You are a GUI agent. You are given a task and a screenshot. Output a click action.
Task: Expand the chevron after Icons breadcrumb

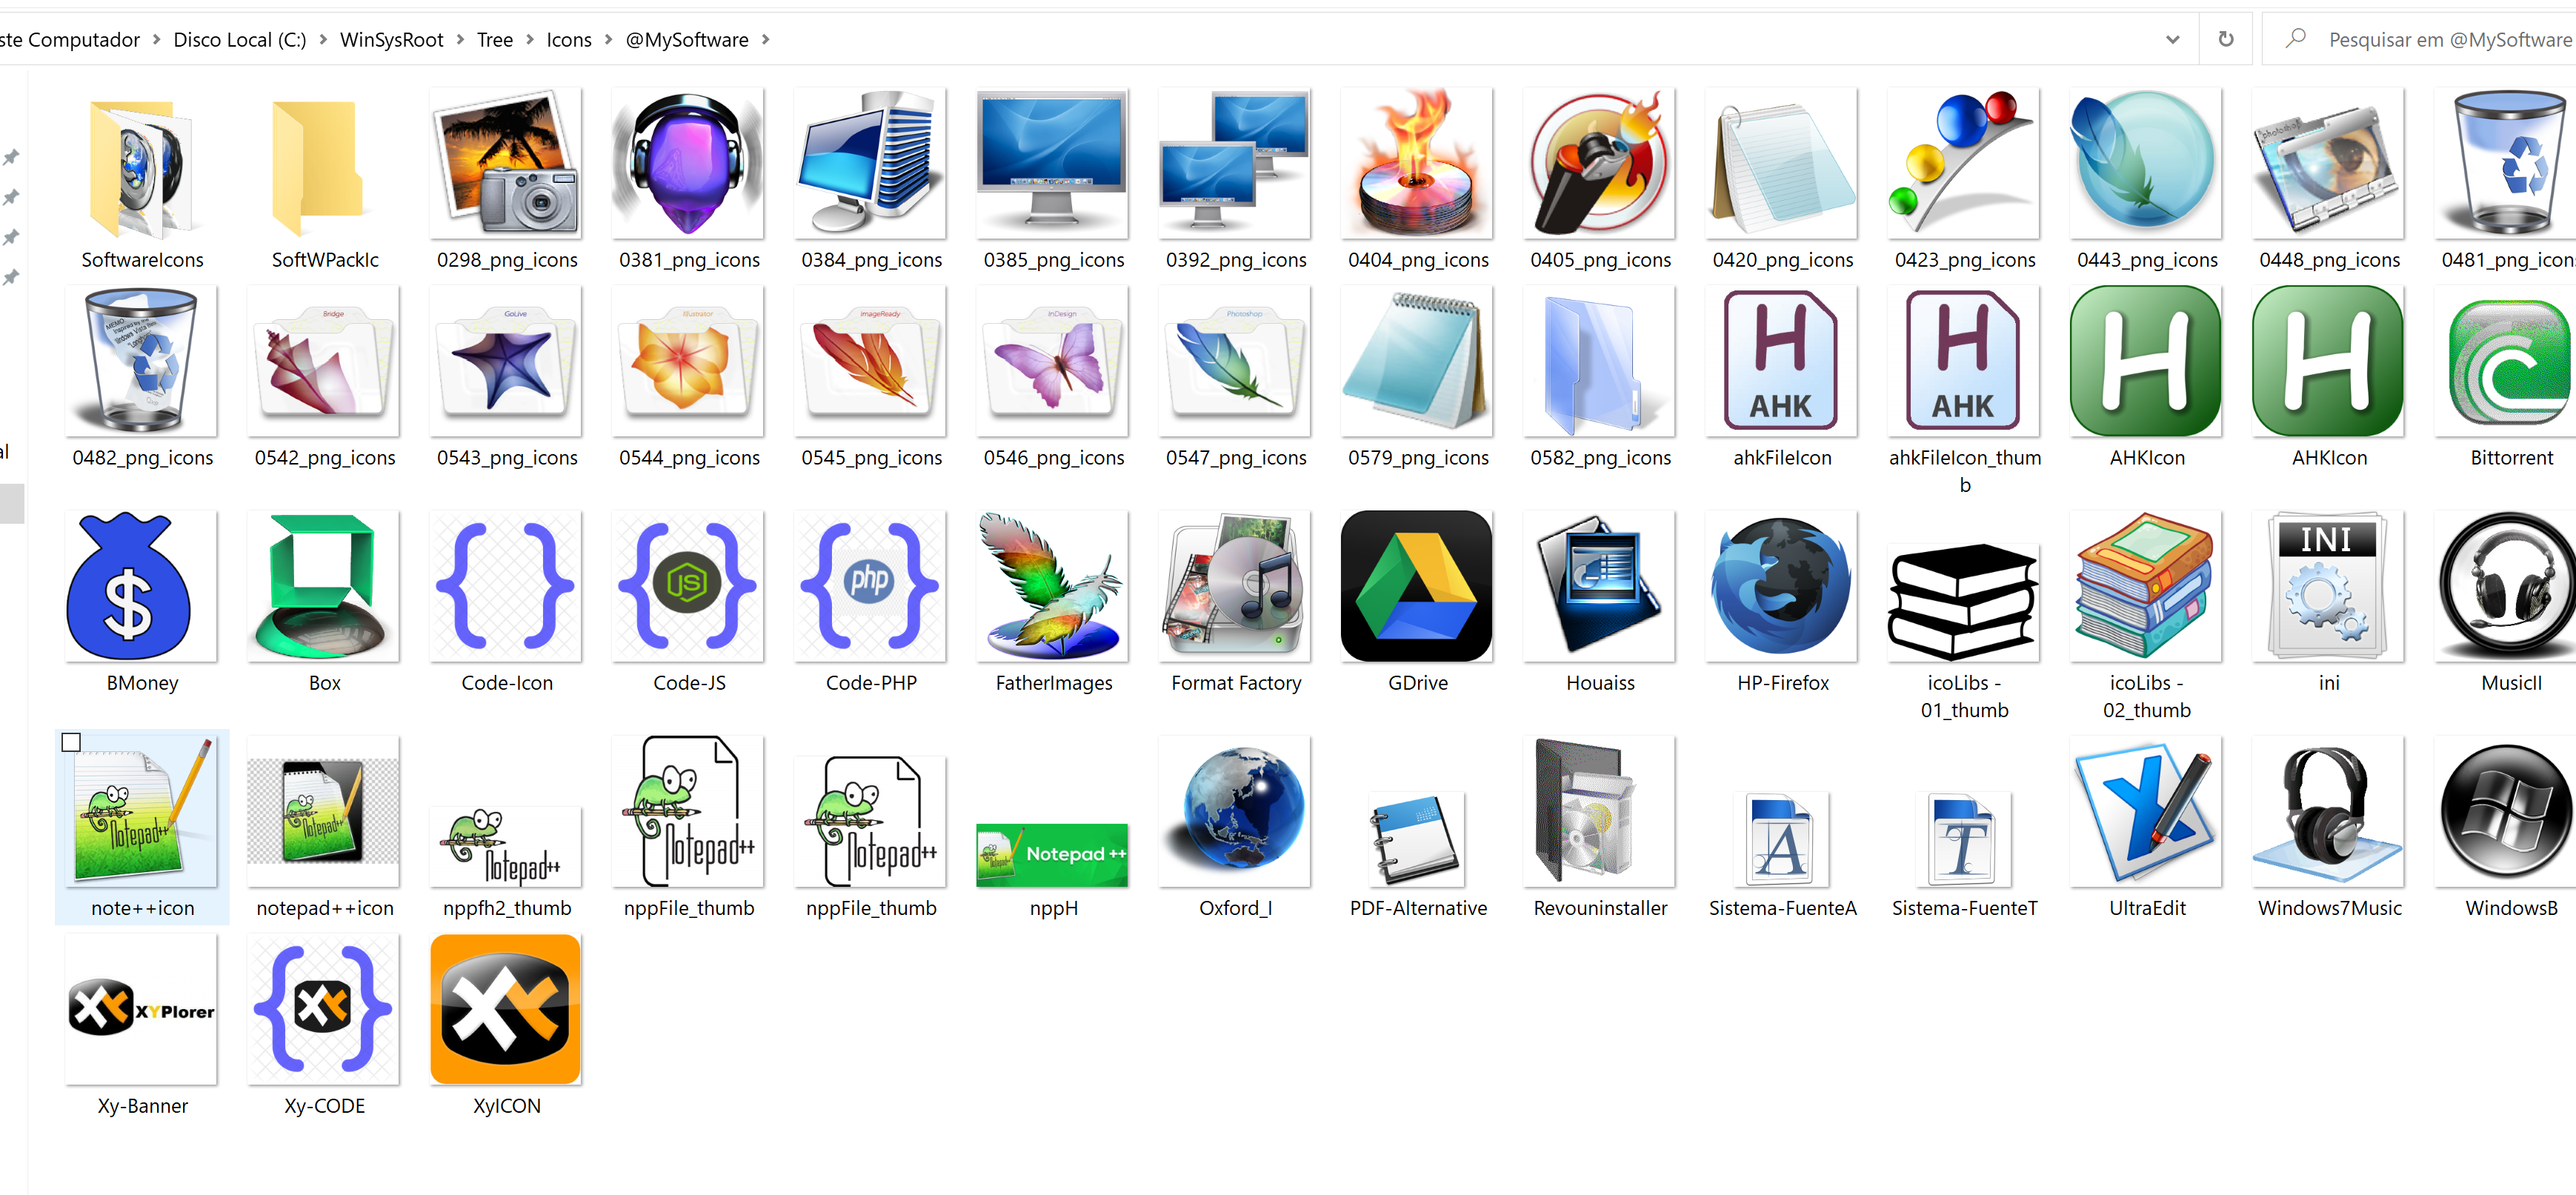pyautogui.click(x=608, y=40)
